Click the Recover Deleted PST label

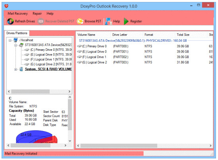point(60,21)
